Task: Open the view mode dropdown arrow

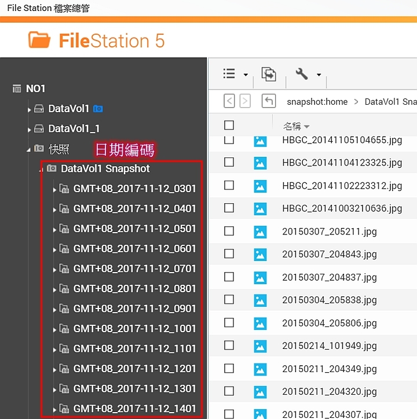Action: [x=246, y=75]
